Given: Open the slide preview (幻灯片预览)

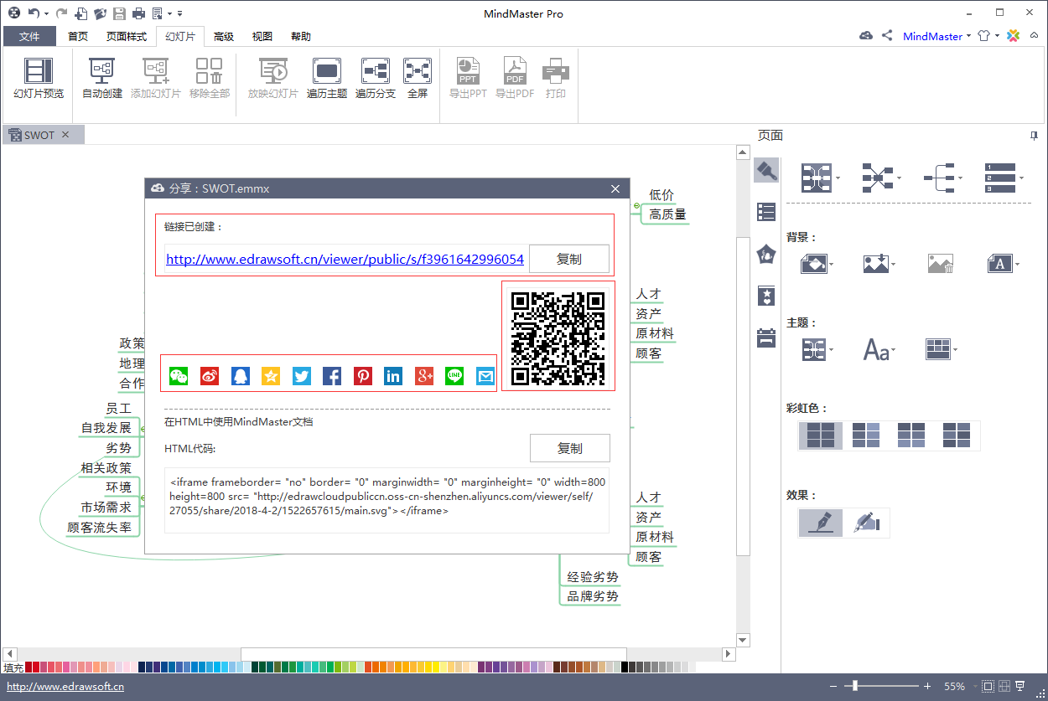Looking at the screenshot, I should point(39,78).
